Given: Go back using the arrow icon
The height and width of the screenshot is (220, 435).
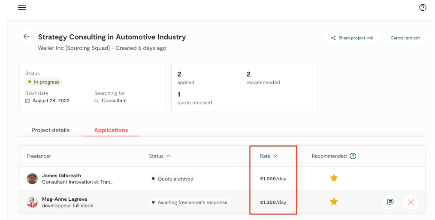Looking at the screenshot, I should pos(27,37).
